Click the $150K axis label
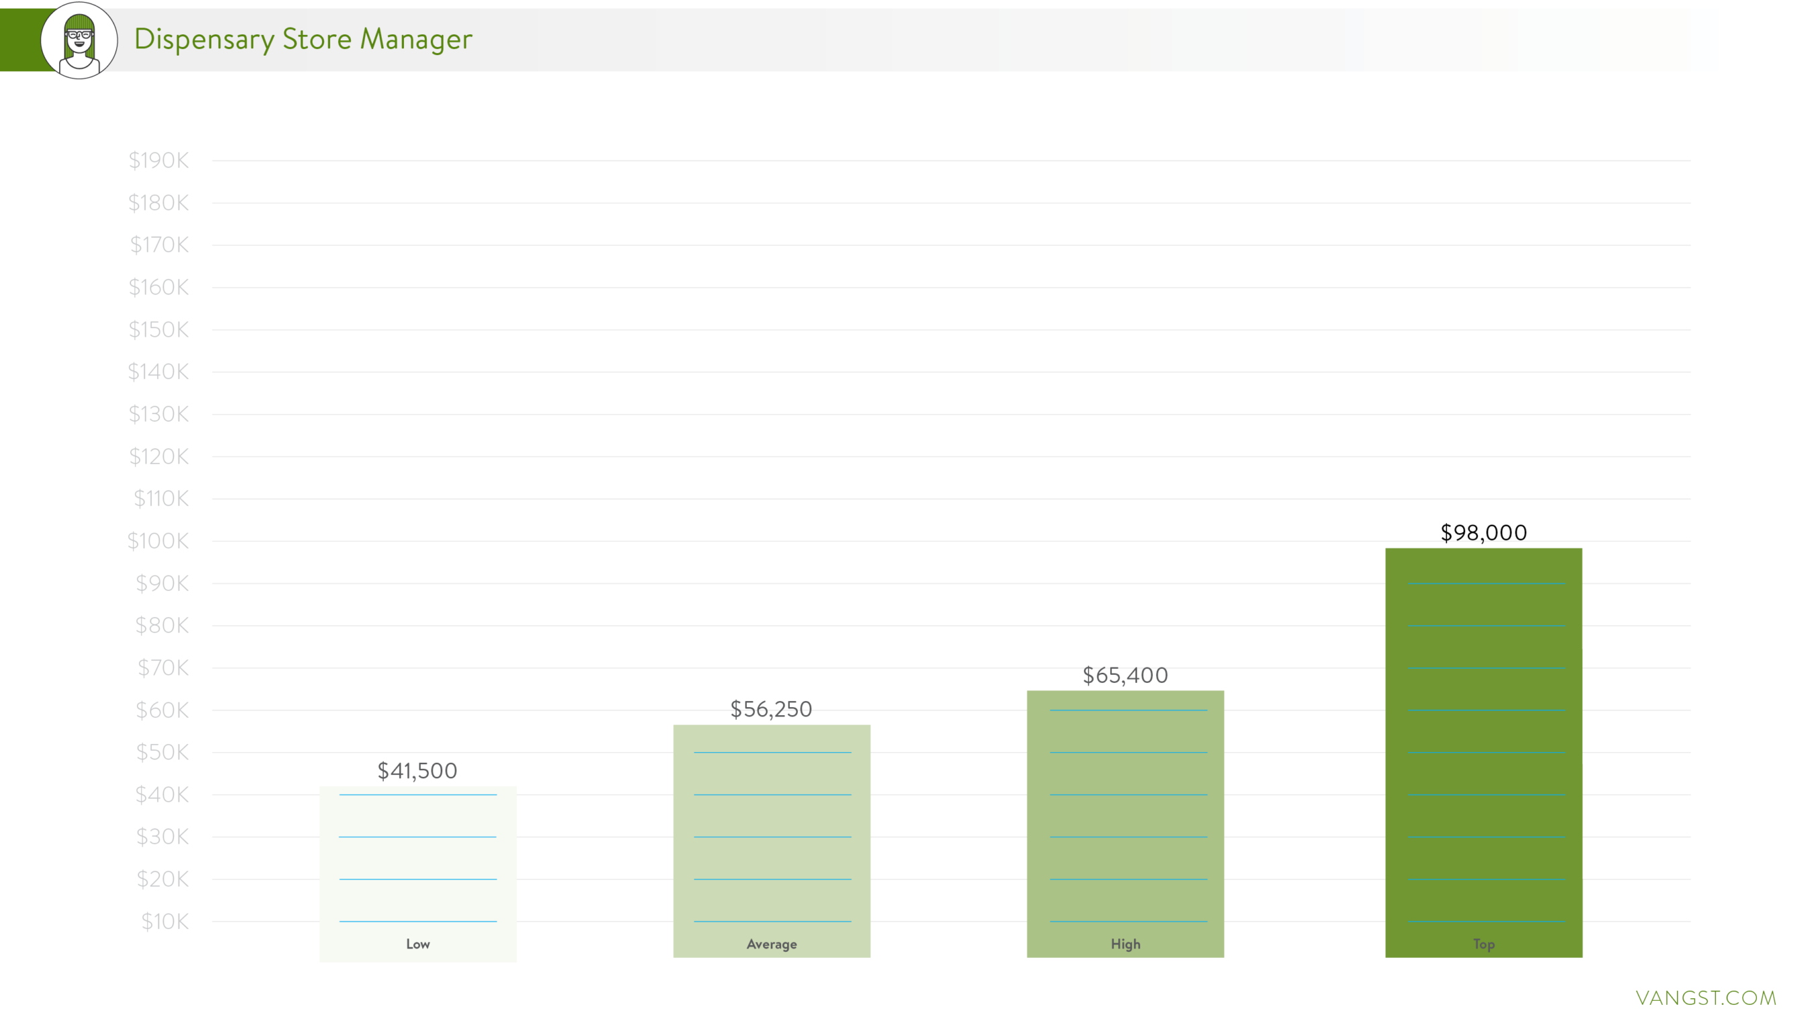 (158, 329)
